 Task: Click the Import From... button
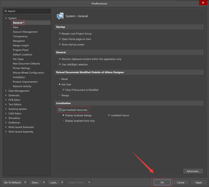click(x=76, y=182)
